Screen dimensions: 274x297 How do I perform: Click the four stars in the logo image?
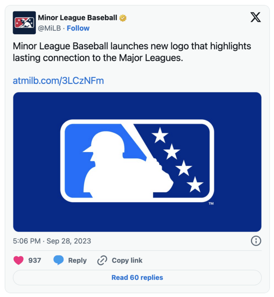click(177, 159)
